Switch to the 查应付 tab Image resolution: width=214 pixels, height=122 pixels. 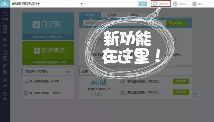(x=112, y=15)
